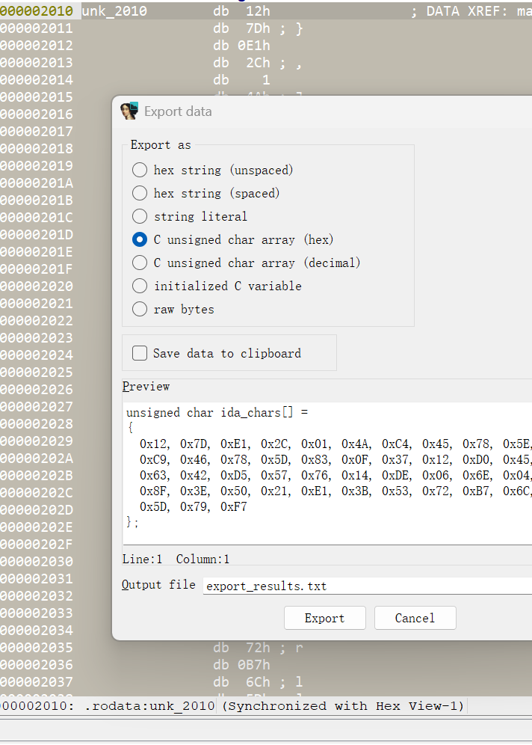Click the DATA XREF comment
Screen dimensions: 532x745
471,11
